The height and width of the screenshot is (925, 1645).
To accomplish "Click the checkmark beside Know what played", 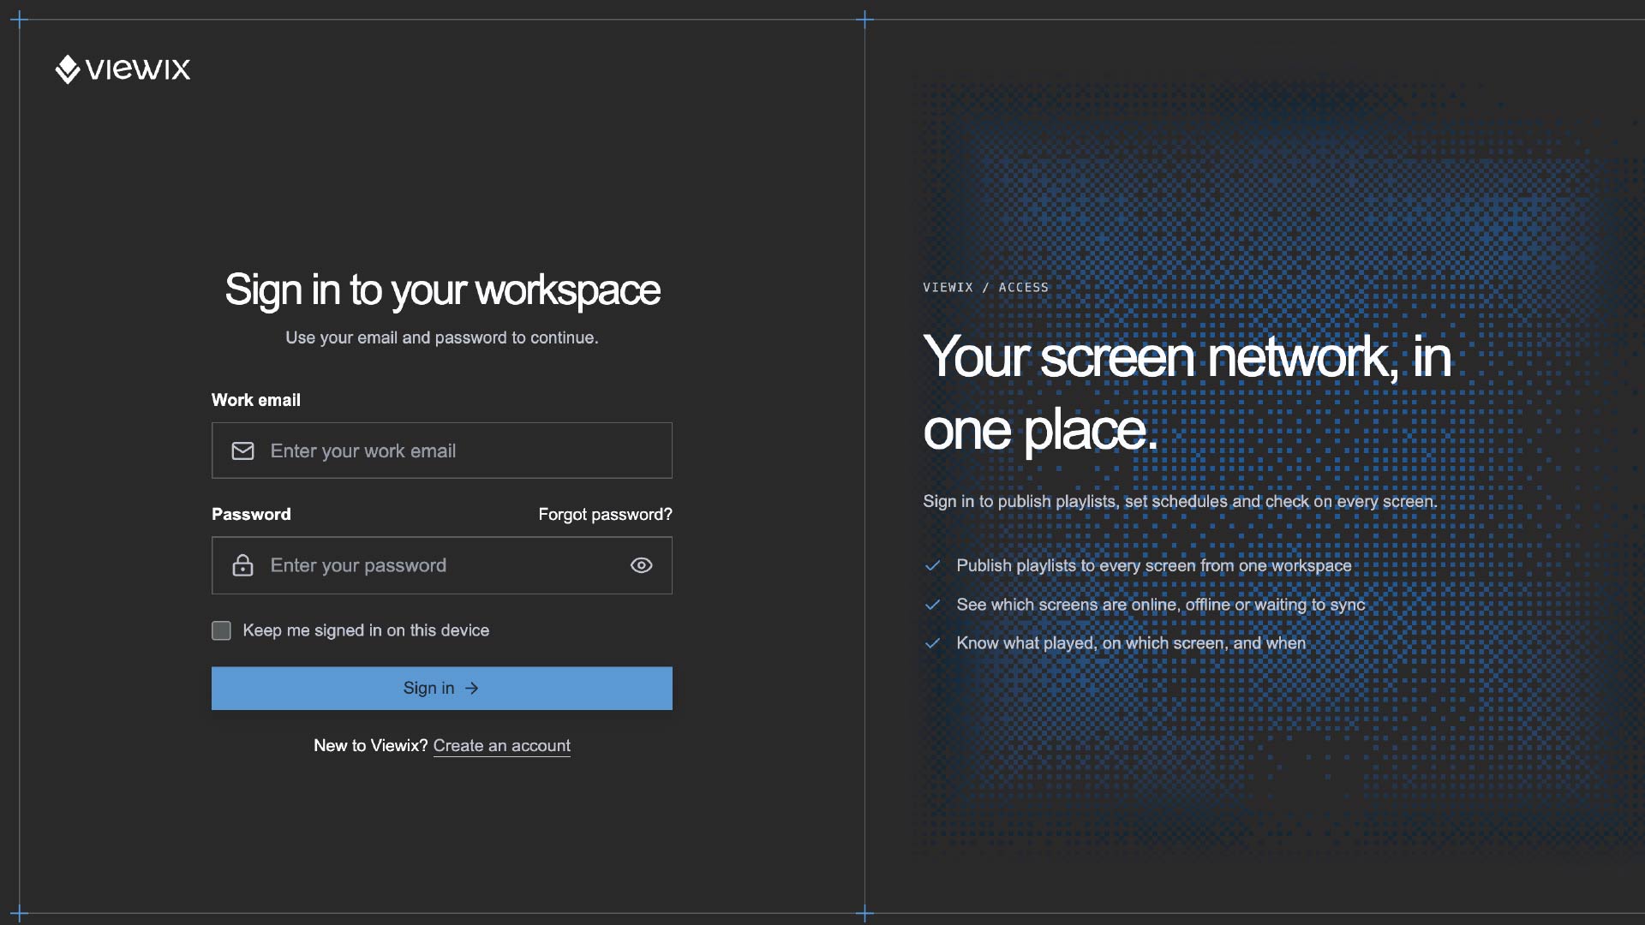I will pyautogui.click(x=932, y=643).
